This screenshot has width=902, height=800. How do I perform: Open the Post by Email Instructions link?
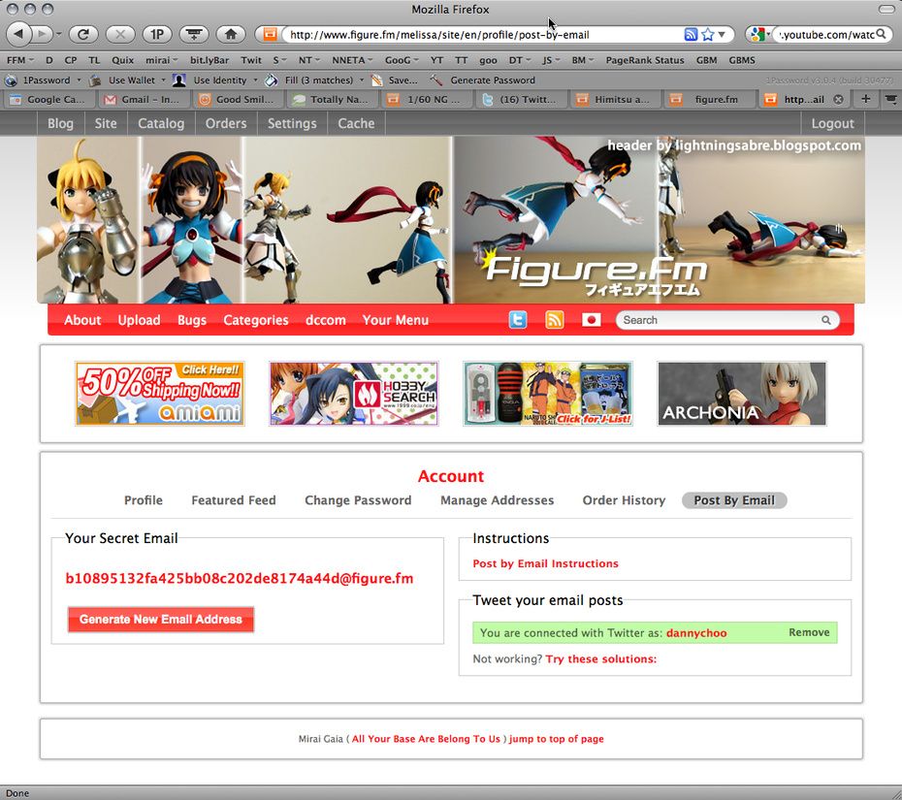tap(545, 563)
